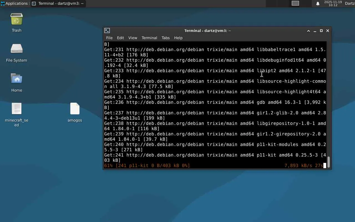Click the Get:241 p11-kit amd64 line
Image resolution: width=355 pixels, height=222 pixels.
[x=215, y=158]
